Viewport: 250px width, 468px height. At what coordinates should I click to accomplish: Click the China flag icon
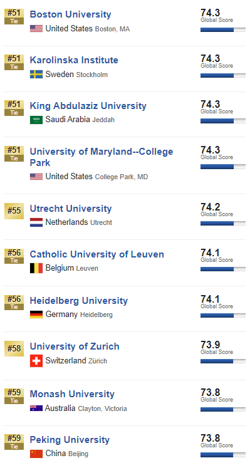coord(36,454)
